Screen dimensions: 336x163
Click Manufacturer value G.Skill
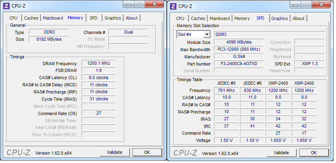click(239, 56)
